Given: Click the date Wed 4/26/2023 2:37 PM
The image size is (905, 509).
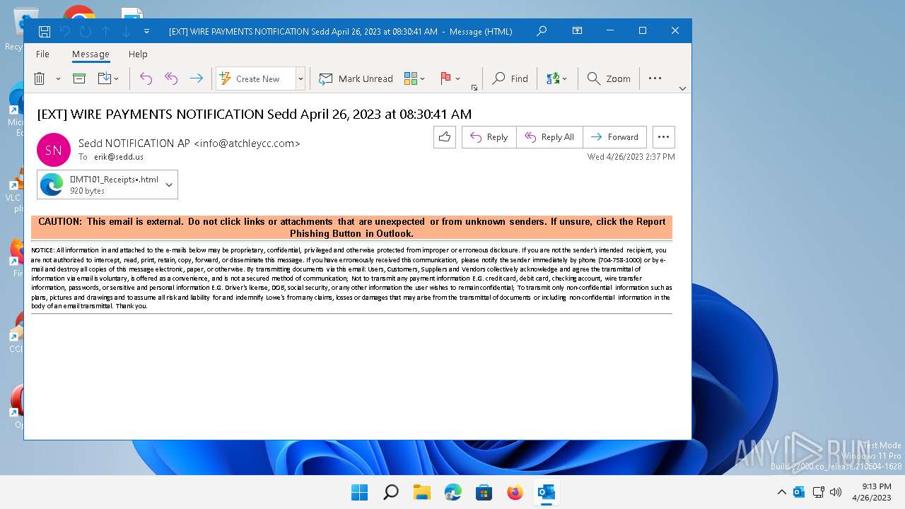Looking at the screenshot, I should (x=631, y=157).
